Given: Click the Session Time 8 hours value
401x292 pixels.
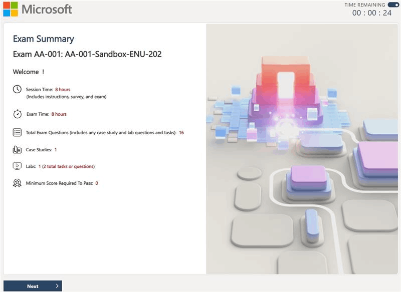Looking at the screenshot, I should pyautogui.click(x=63, y=90).
